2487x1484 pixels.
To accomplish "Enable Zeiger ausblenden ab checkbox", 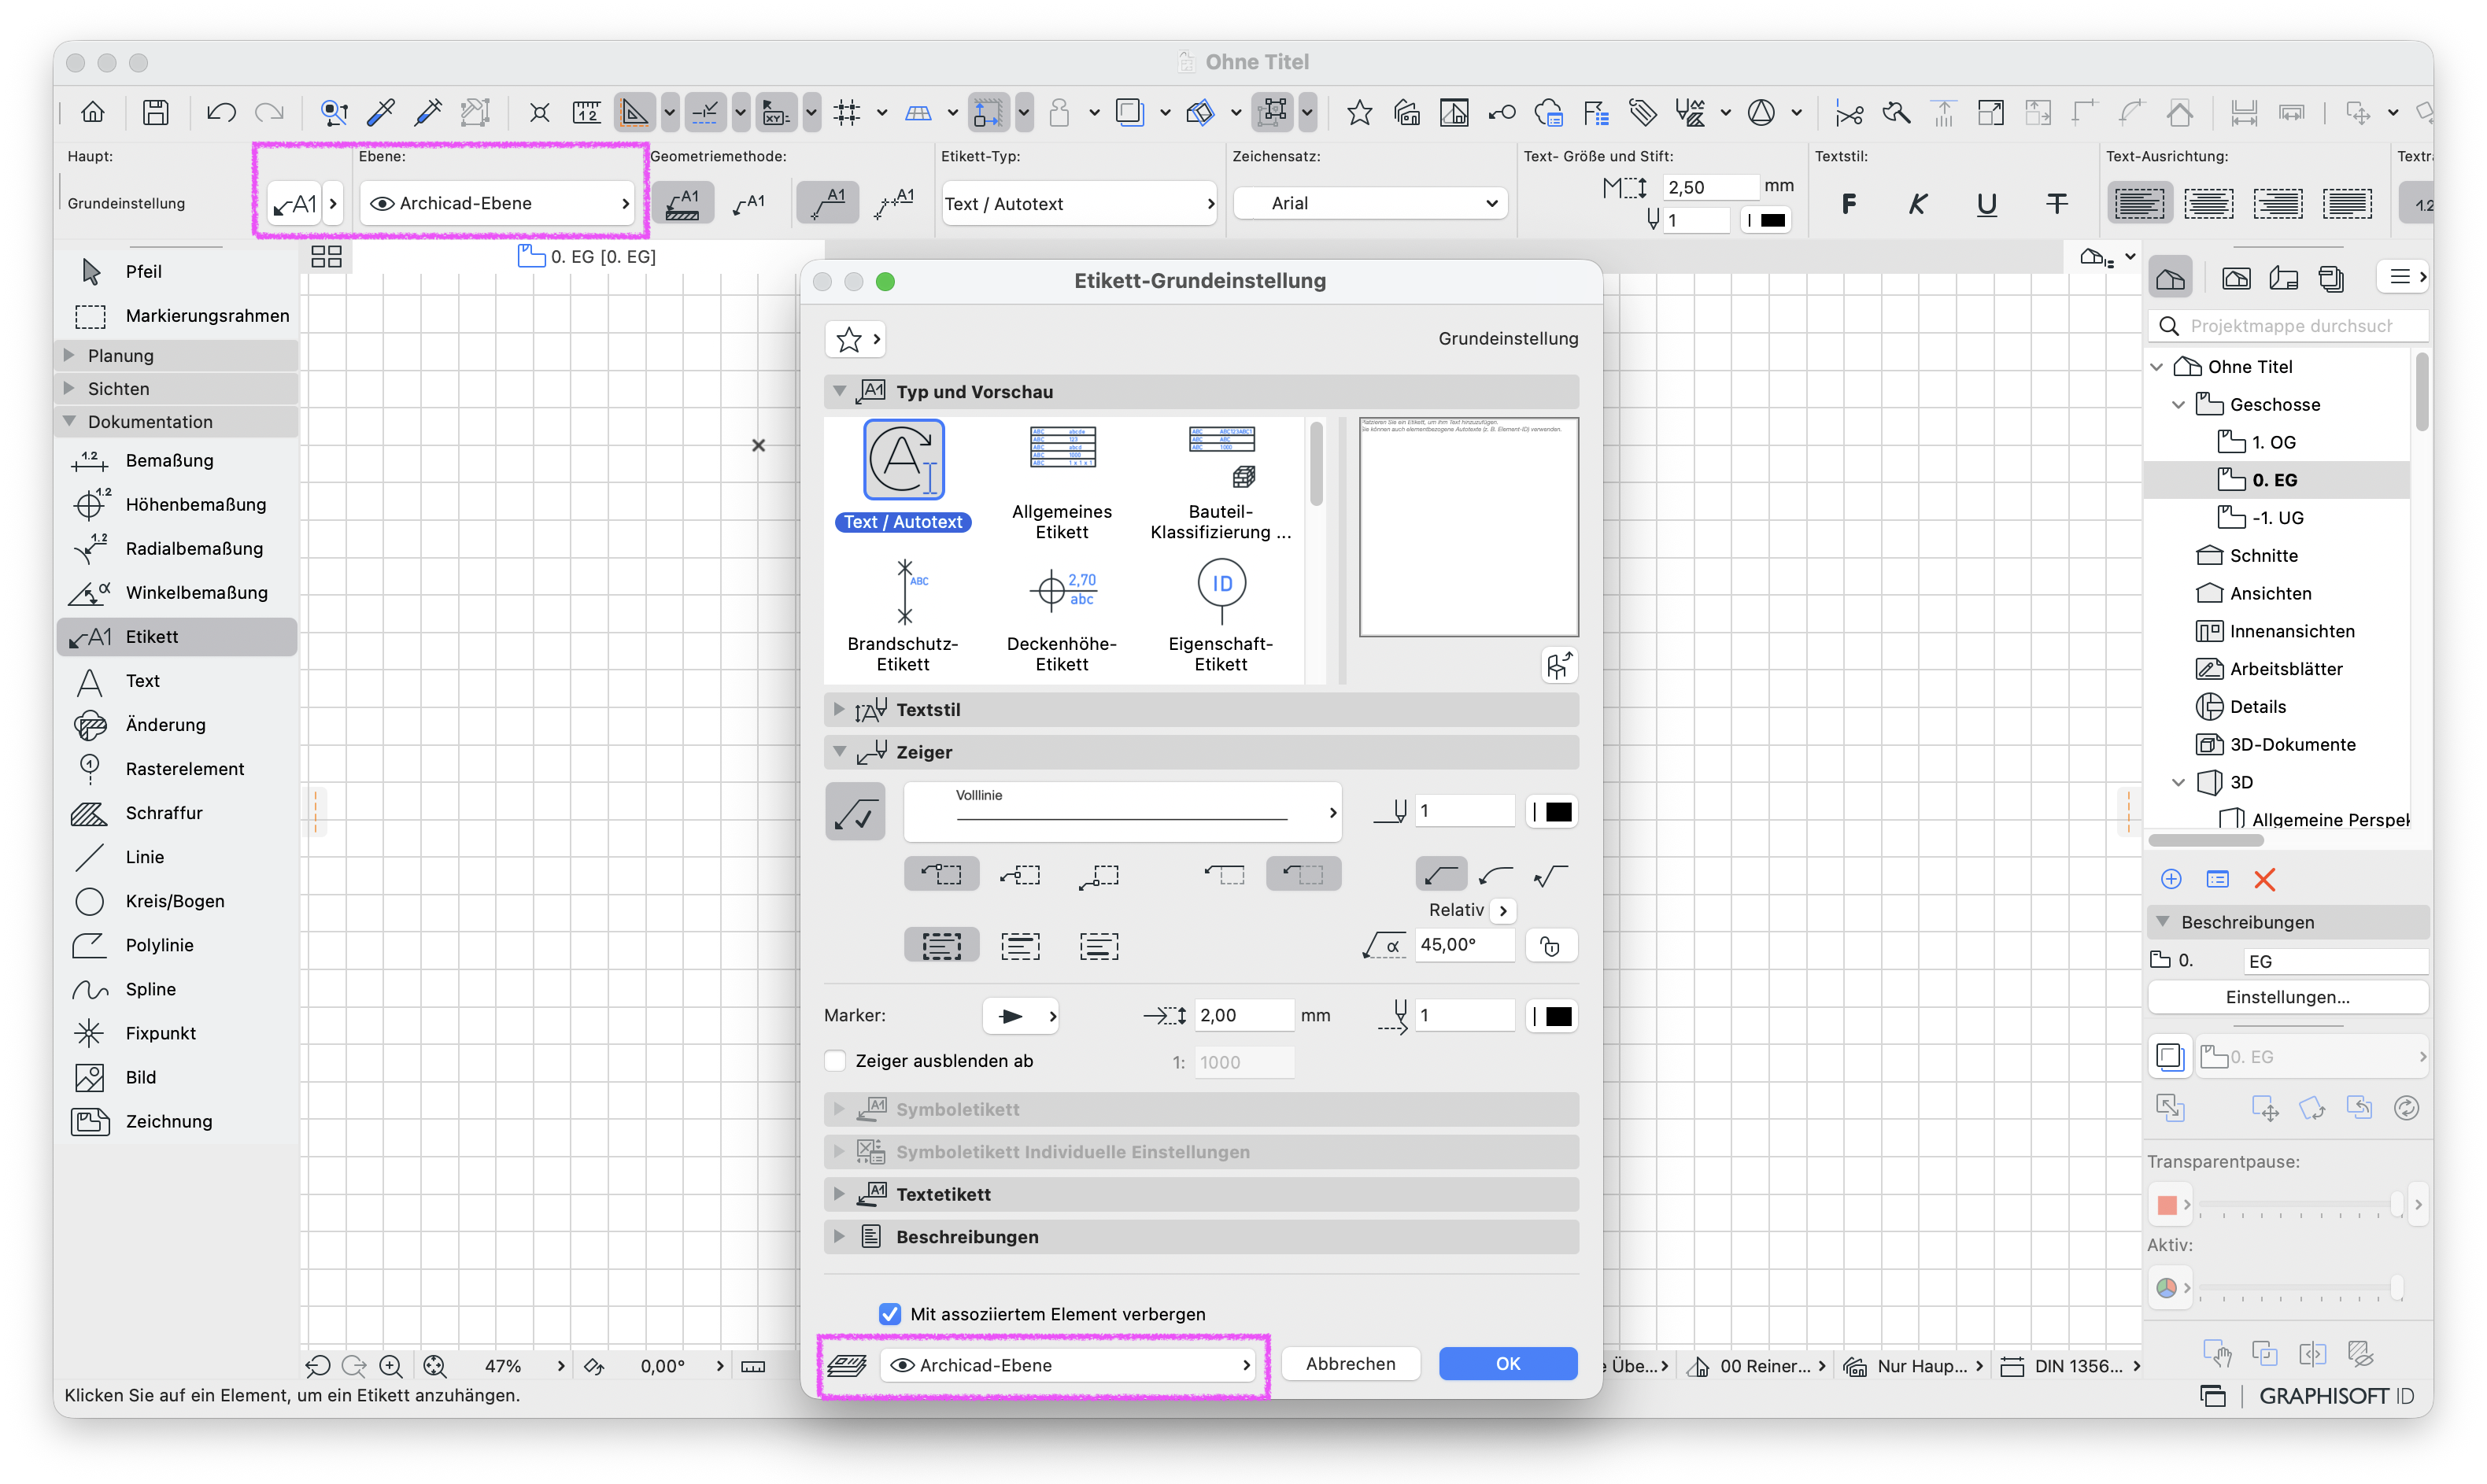I will tap(835, 1061).
